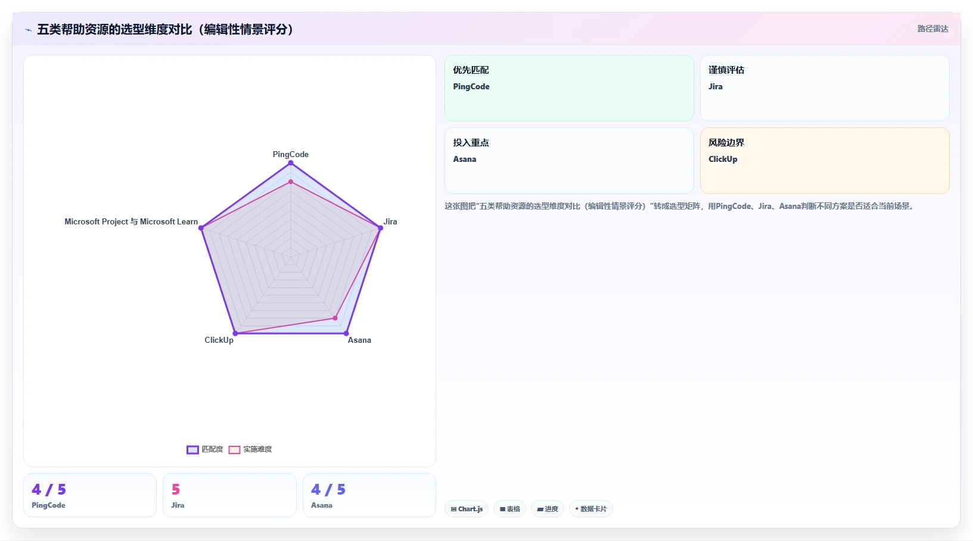The width and height of the screenshot is (973, 541).
Task: Open the 优先匹配 PingCode card
Action: pos(569,88)
